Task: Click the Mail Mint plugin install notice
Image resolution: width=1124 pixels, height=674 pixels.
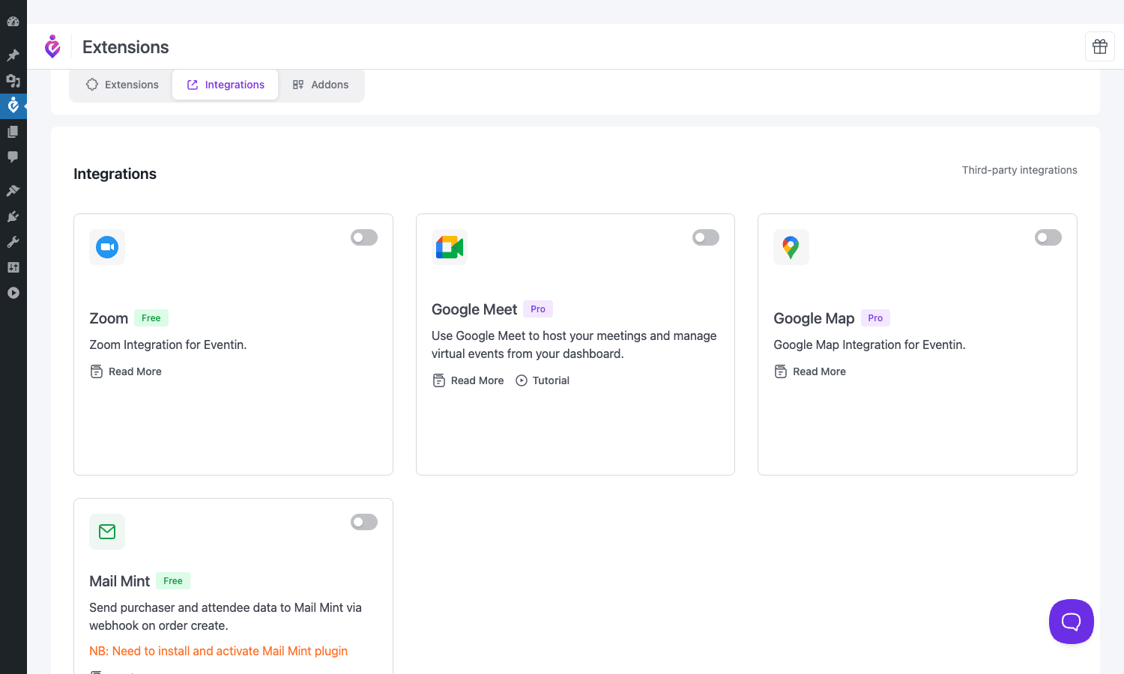Action: coord(219,652)
